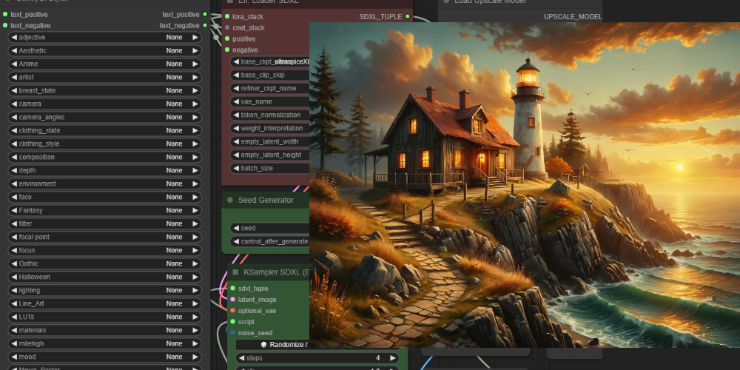Open the token_normalization option list

tap(270, 115)
